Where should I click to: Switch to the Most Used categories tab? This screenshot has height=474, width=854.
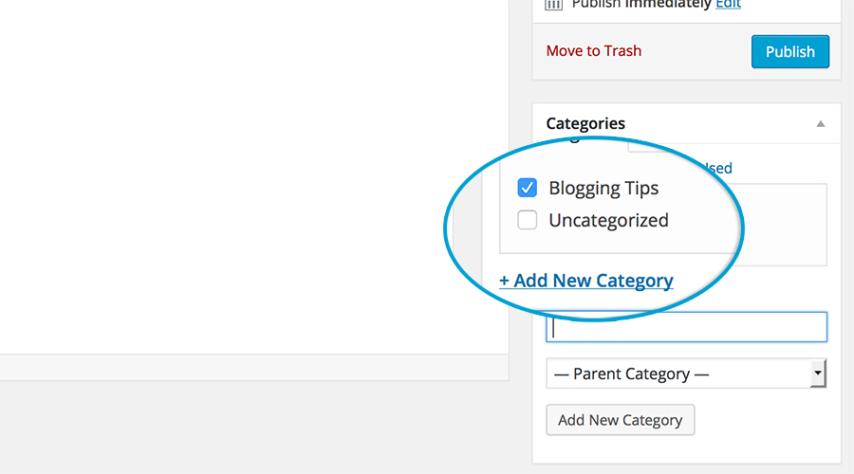point(718,168)
